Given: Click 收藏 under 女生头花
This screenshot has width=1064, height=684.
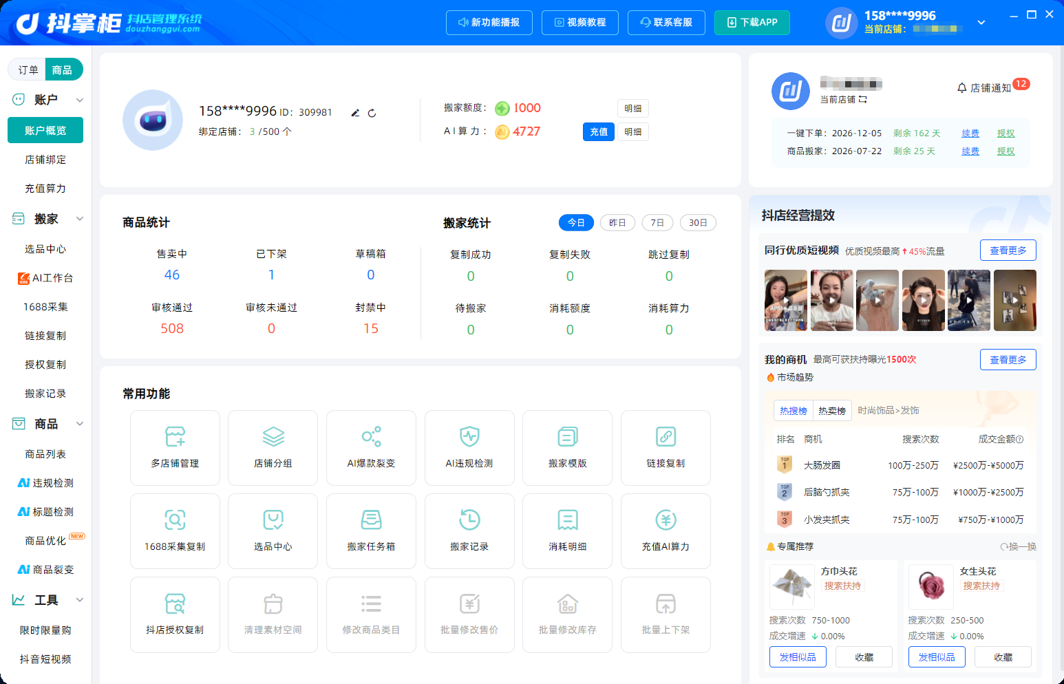Looking at the screenshot, I should coord(1003,657).
